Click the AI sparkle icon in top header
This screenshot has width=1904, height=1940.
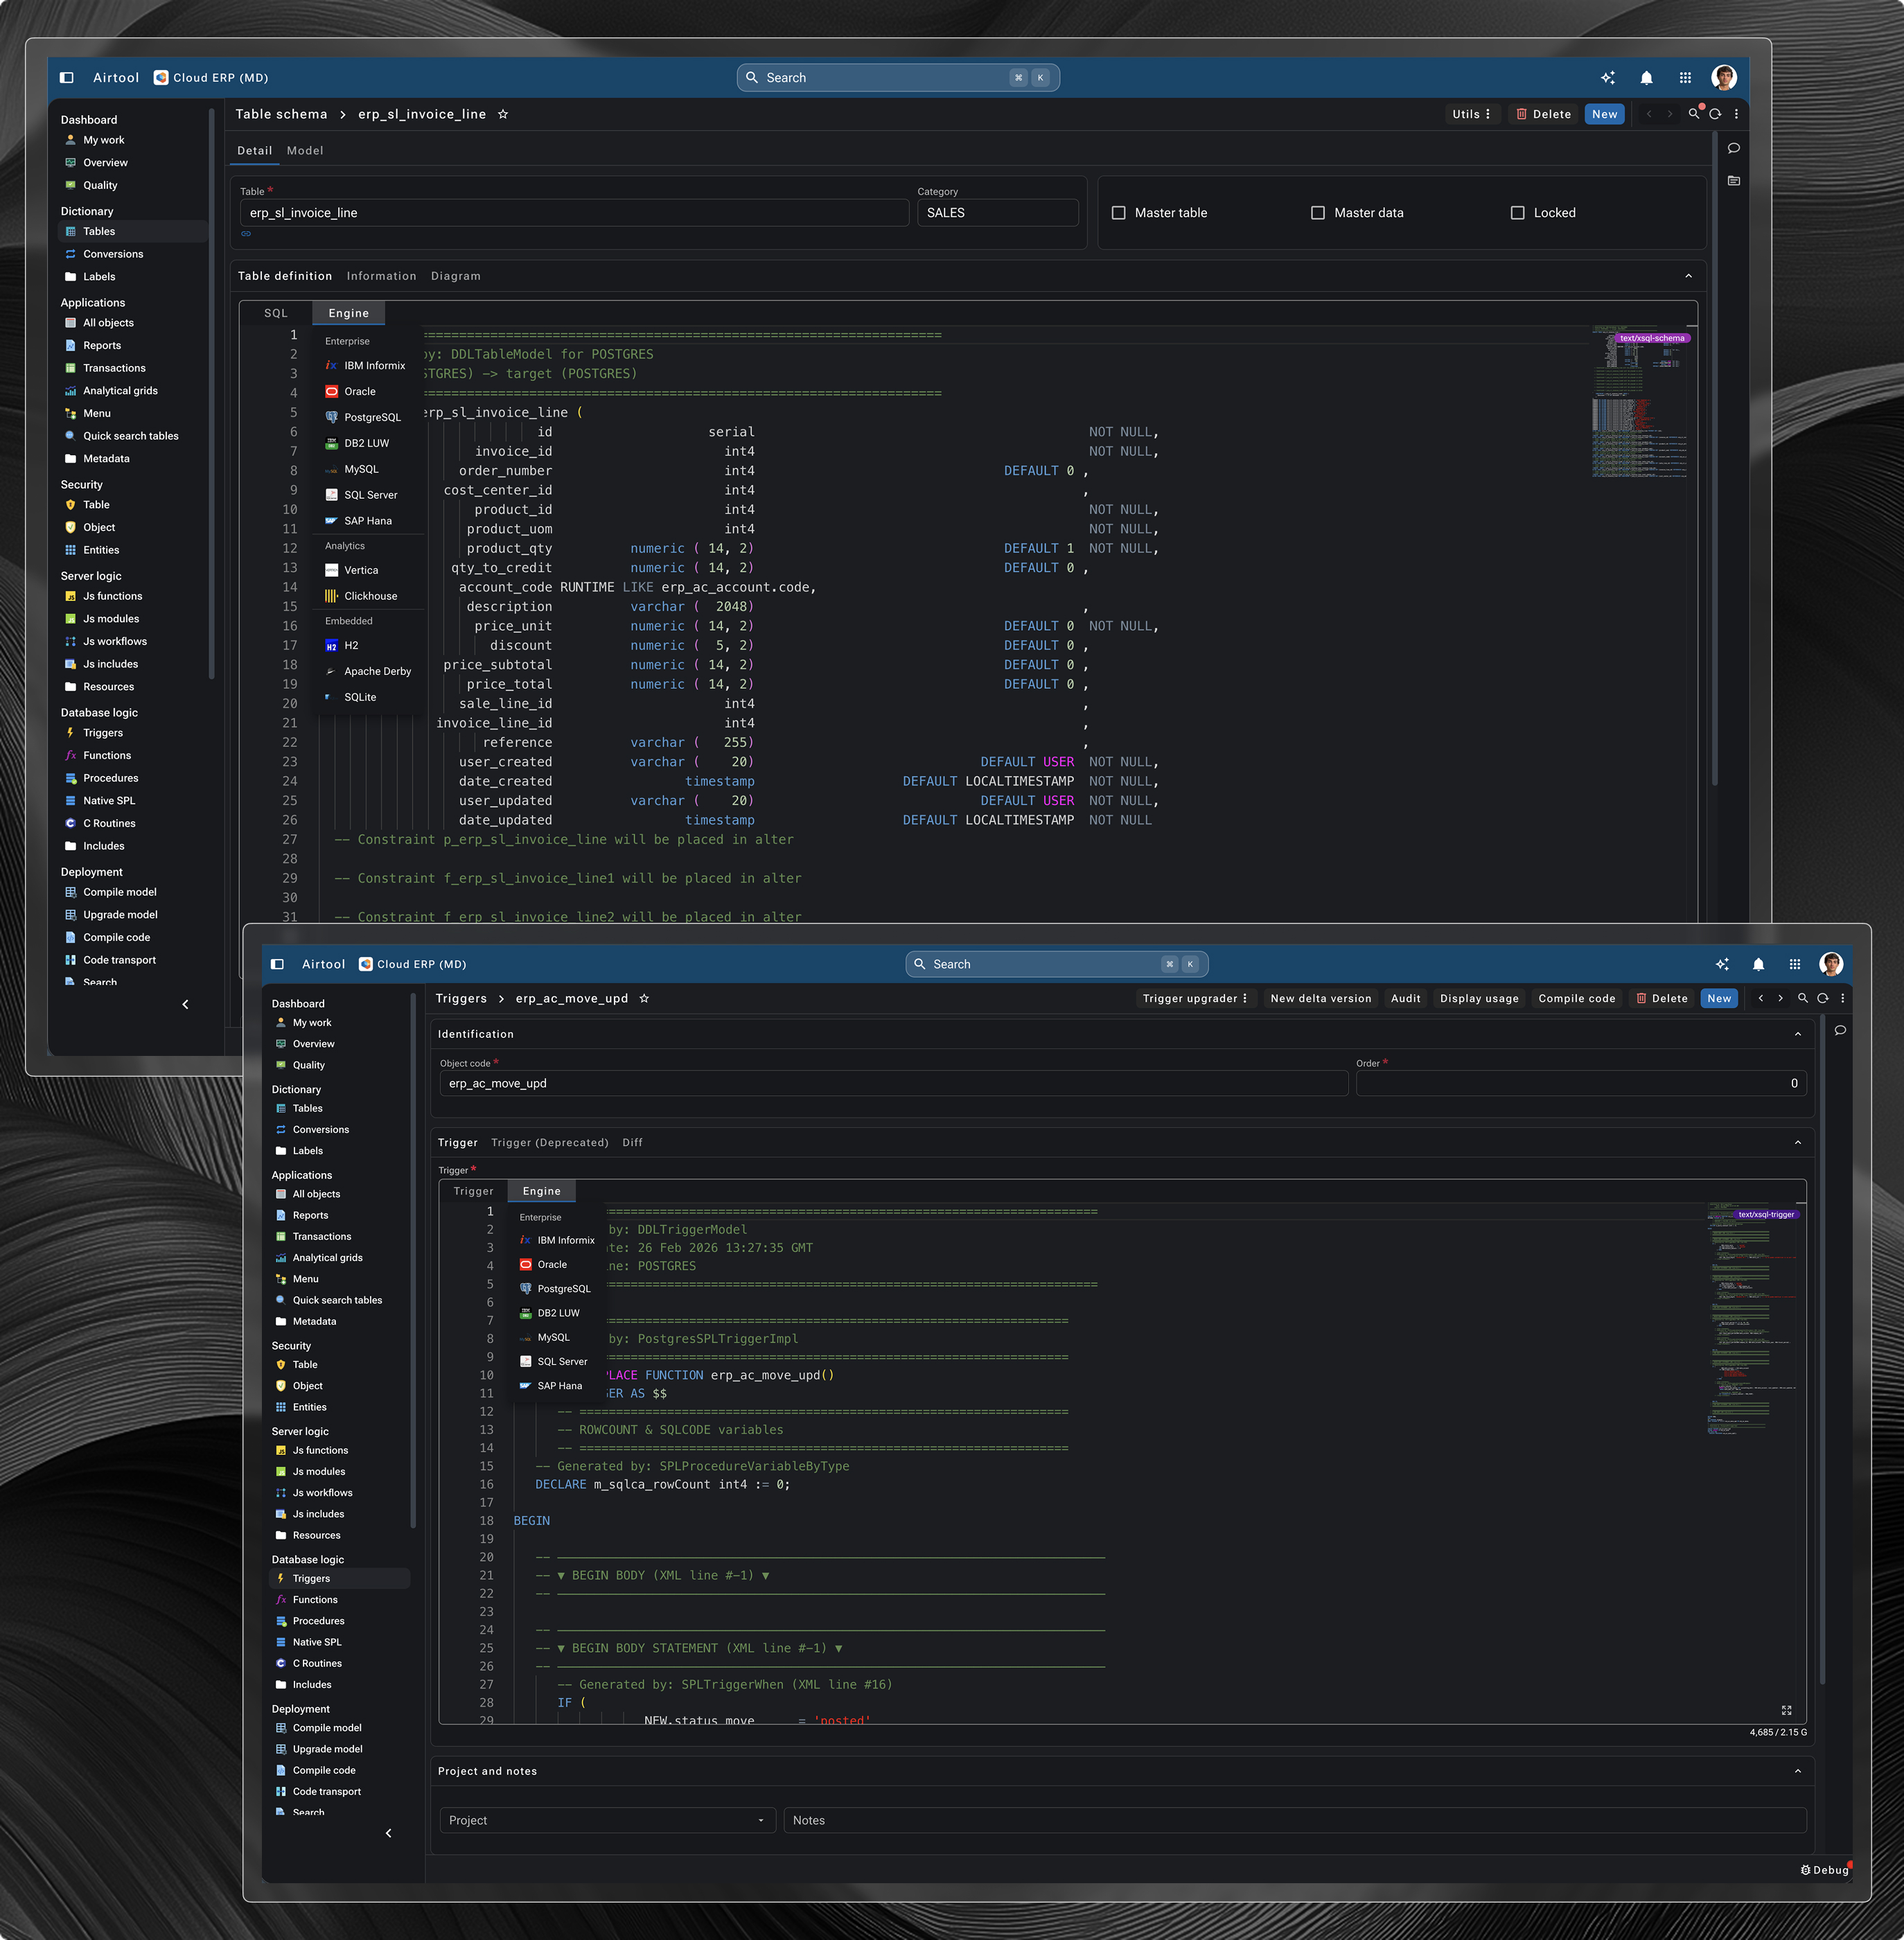(x=1608, y=78)
